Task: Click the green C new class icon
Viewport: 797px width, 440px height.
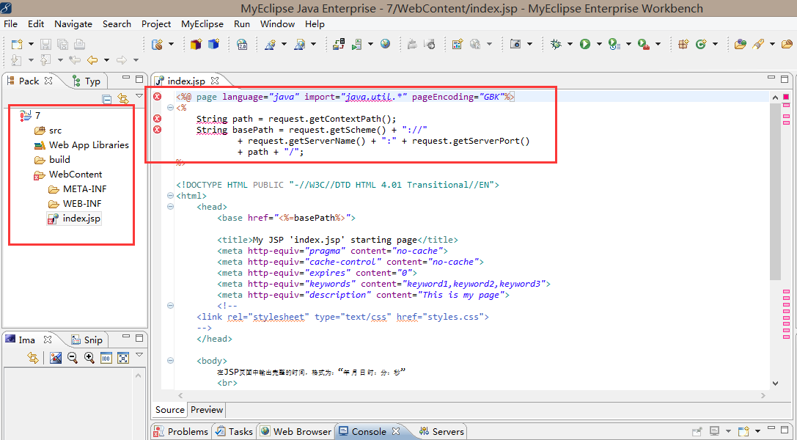Action: (701, 44)
